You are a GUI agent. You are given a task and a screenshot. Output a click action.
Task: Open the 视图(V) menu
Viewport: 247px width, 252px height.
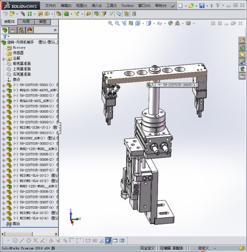click(x=81, y=6)
